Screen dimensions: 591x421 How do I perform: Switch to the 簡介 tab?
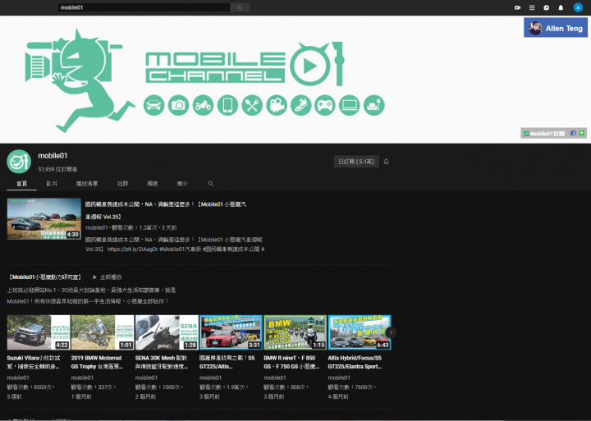tap(182, 184)
